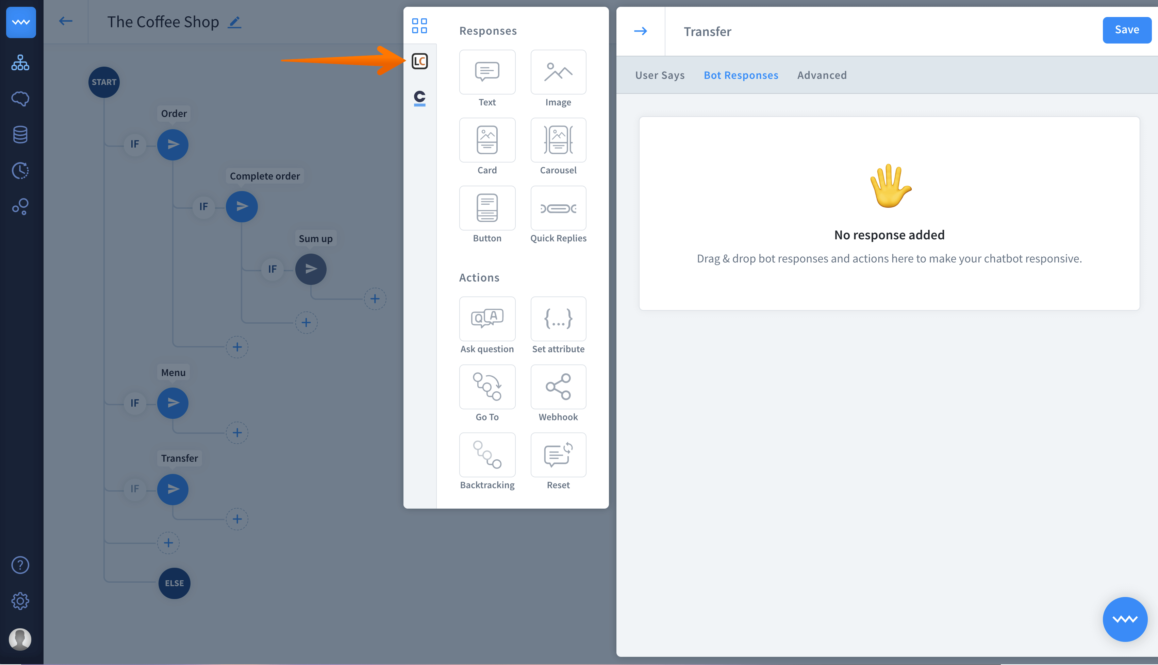The width and height of the screenshot is (1158, 665).
Task: Open the Reset action block
Action: click(558, 455)
